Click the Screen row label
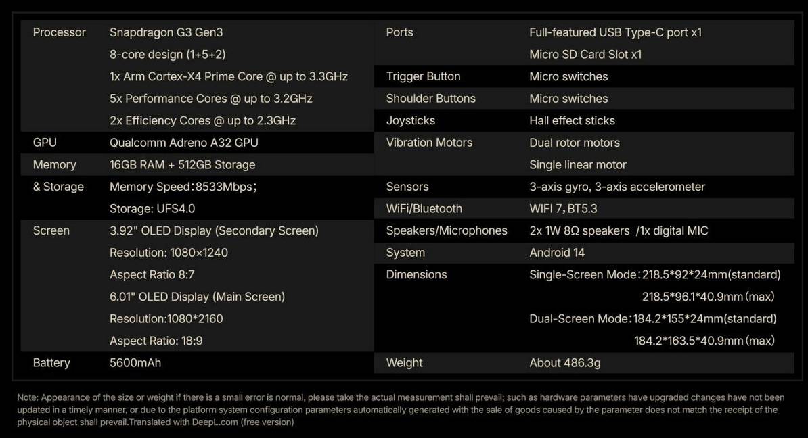 pos(51,230)
